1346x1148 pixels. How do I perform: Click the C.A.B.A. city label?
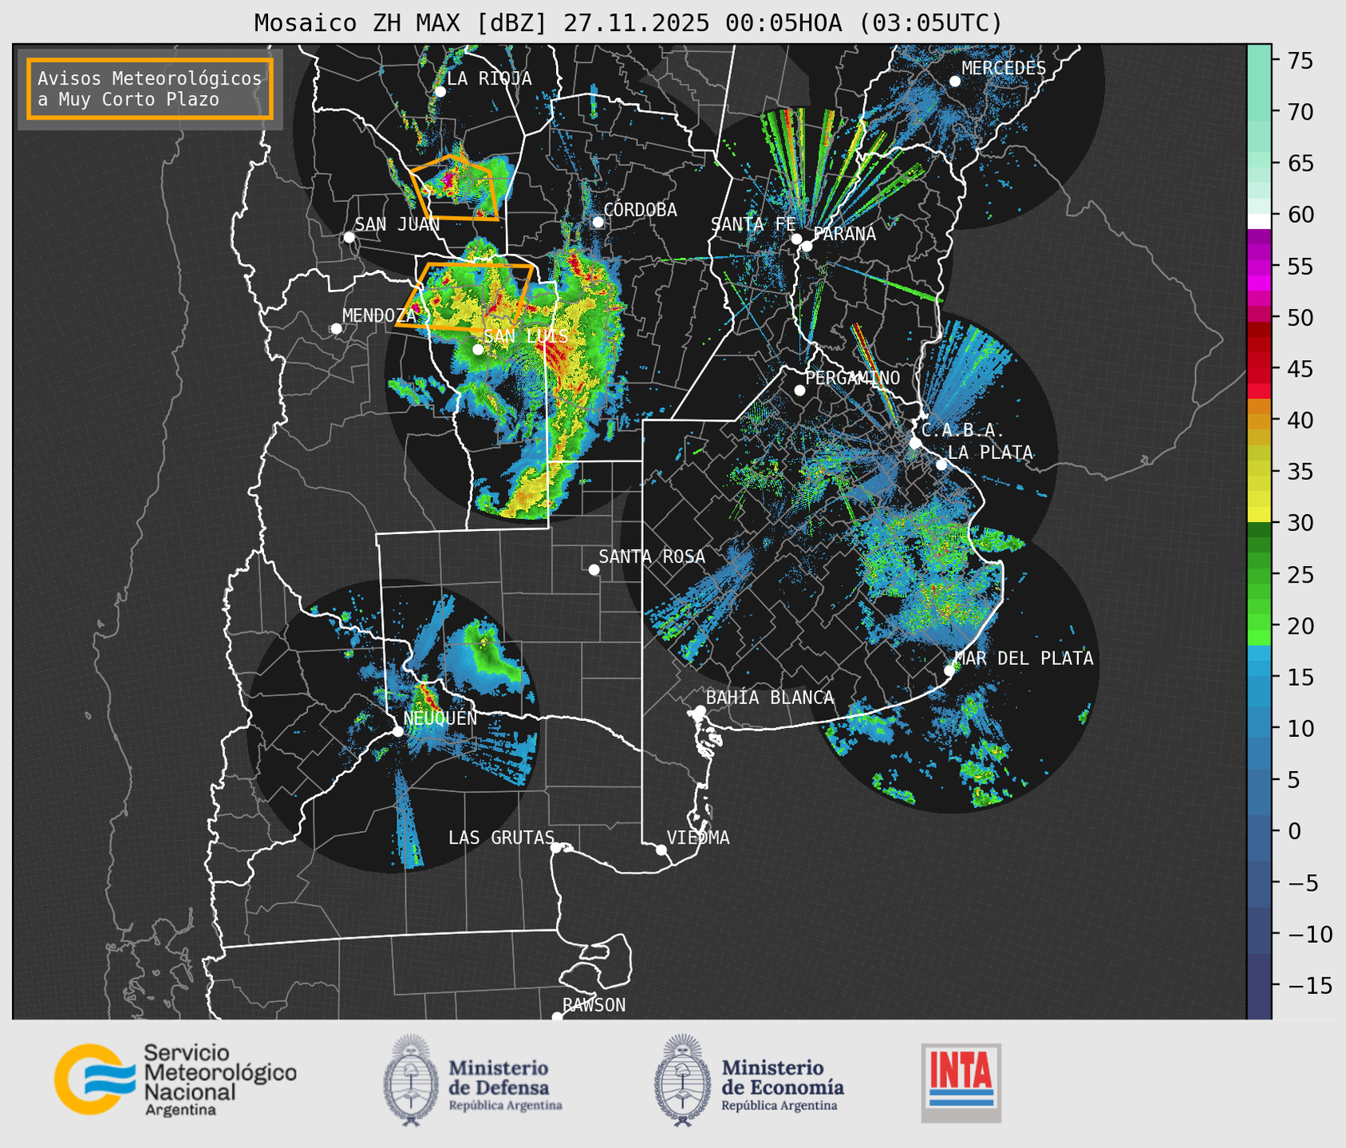962,430
